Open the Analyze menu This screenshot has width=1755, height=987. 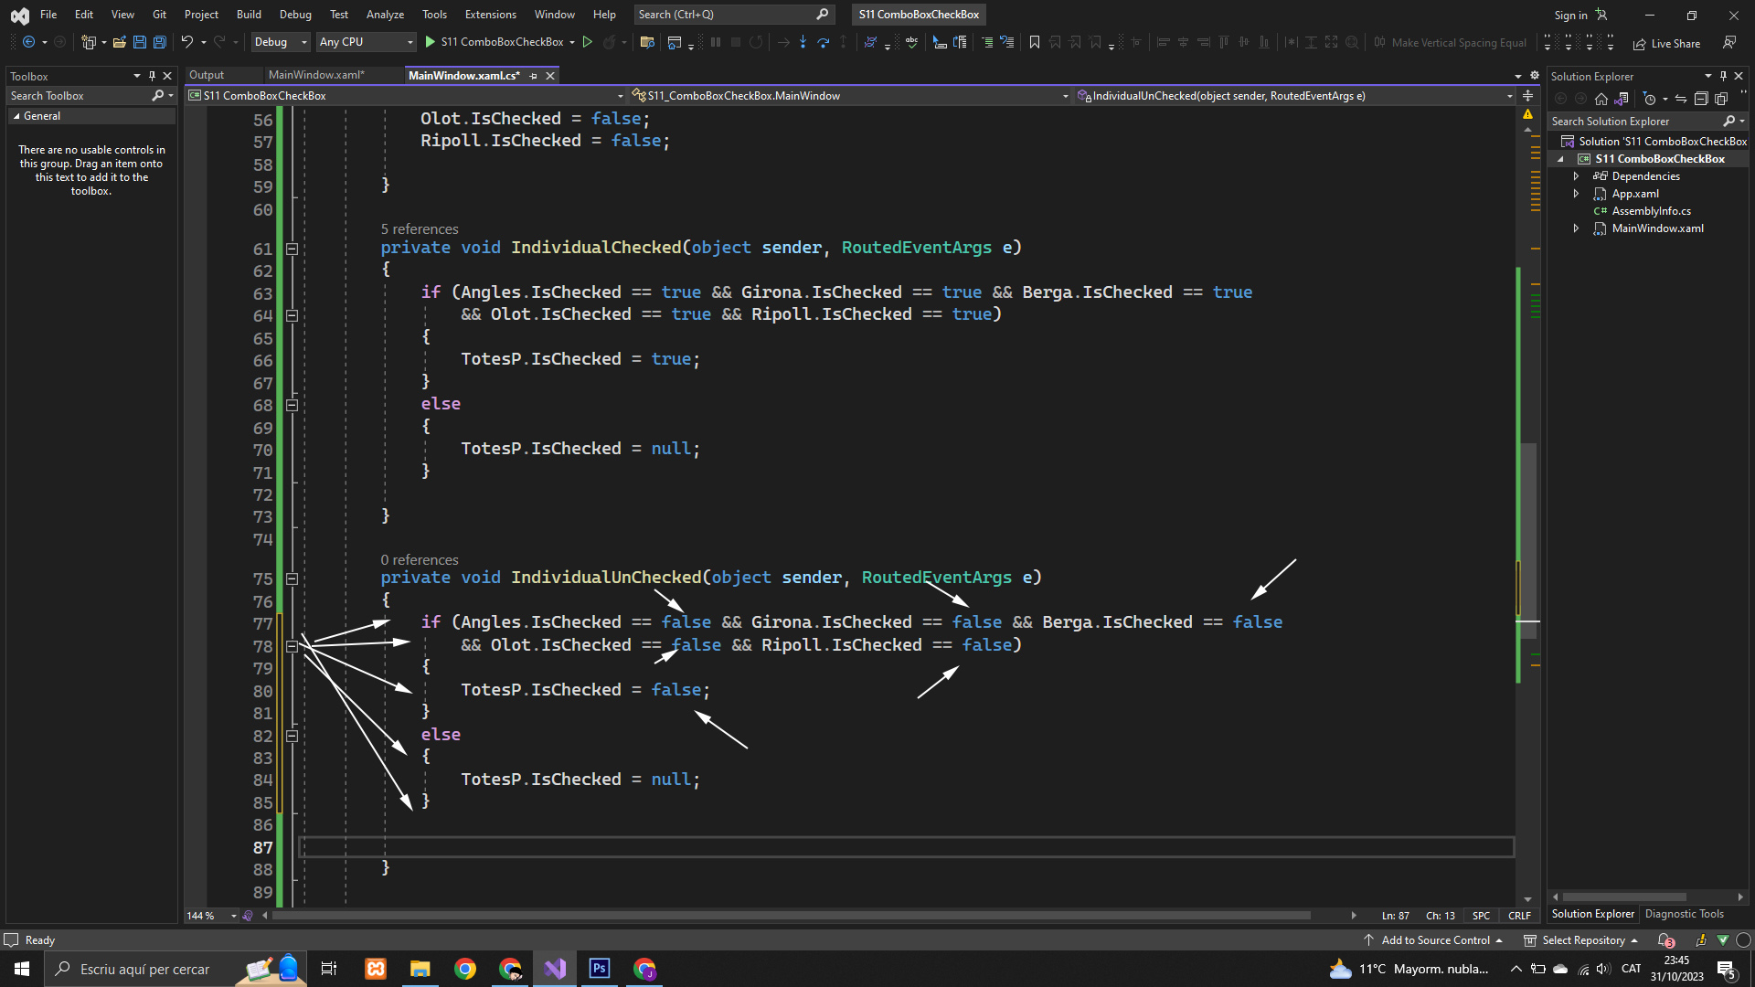point(385,15)
